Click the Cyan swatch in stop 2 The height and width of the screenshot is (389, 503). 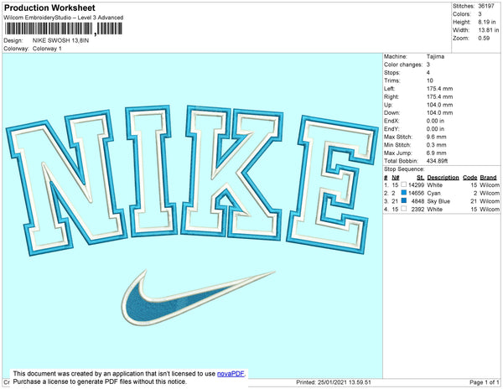403,193
